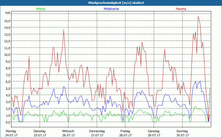Click the '11,0' y-axis value
Viewport: 222px width, 138px height.
click(7, 48)
